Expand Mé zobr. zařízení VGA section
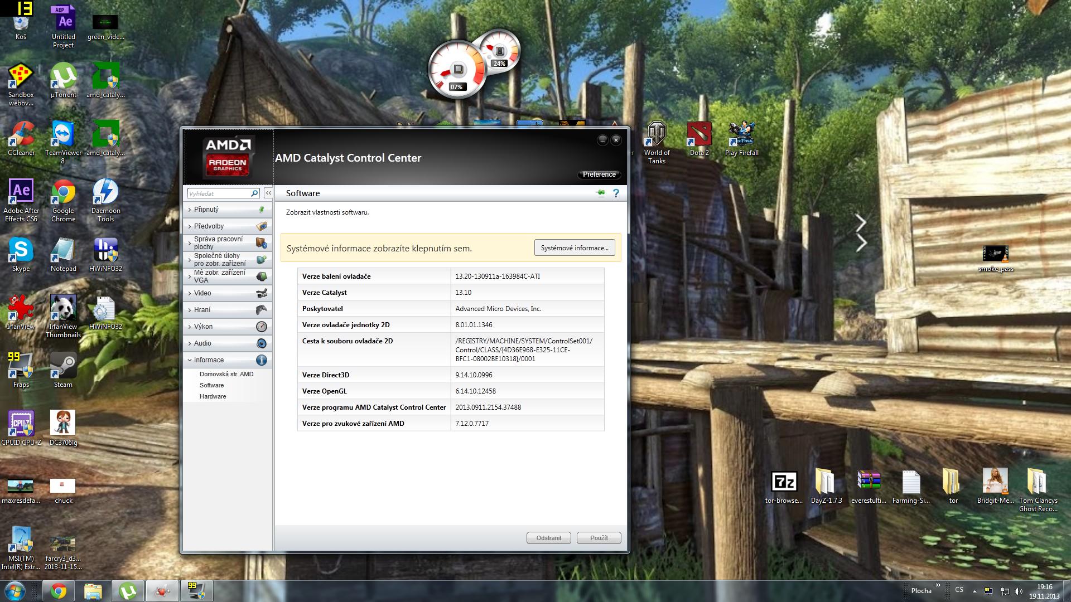Viewport: 1071px width, 602px height. pos(228,276)
